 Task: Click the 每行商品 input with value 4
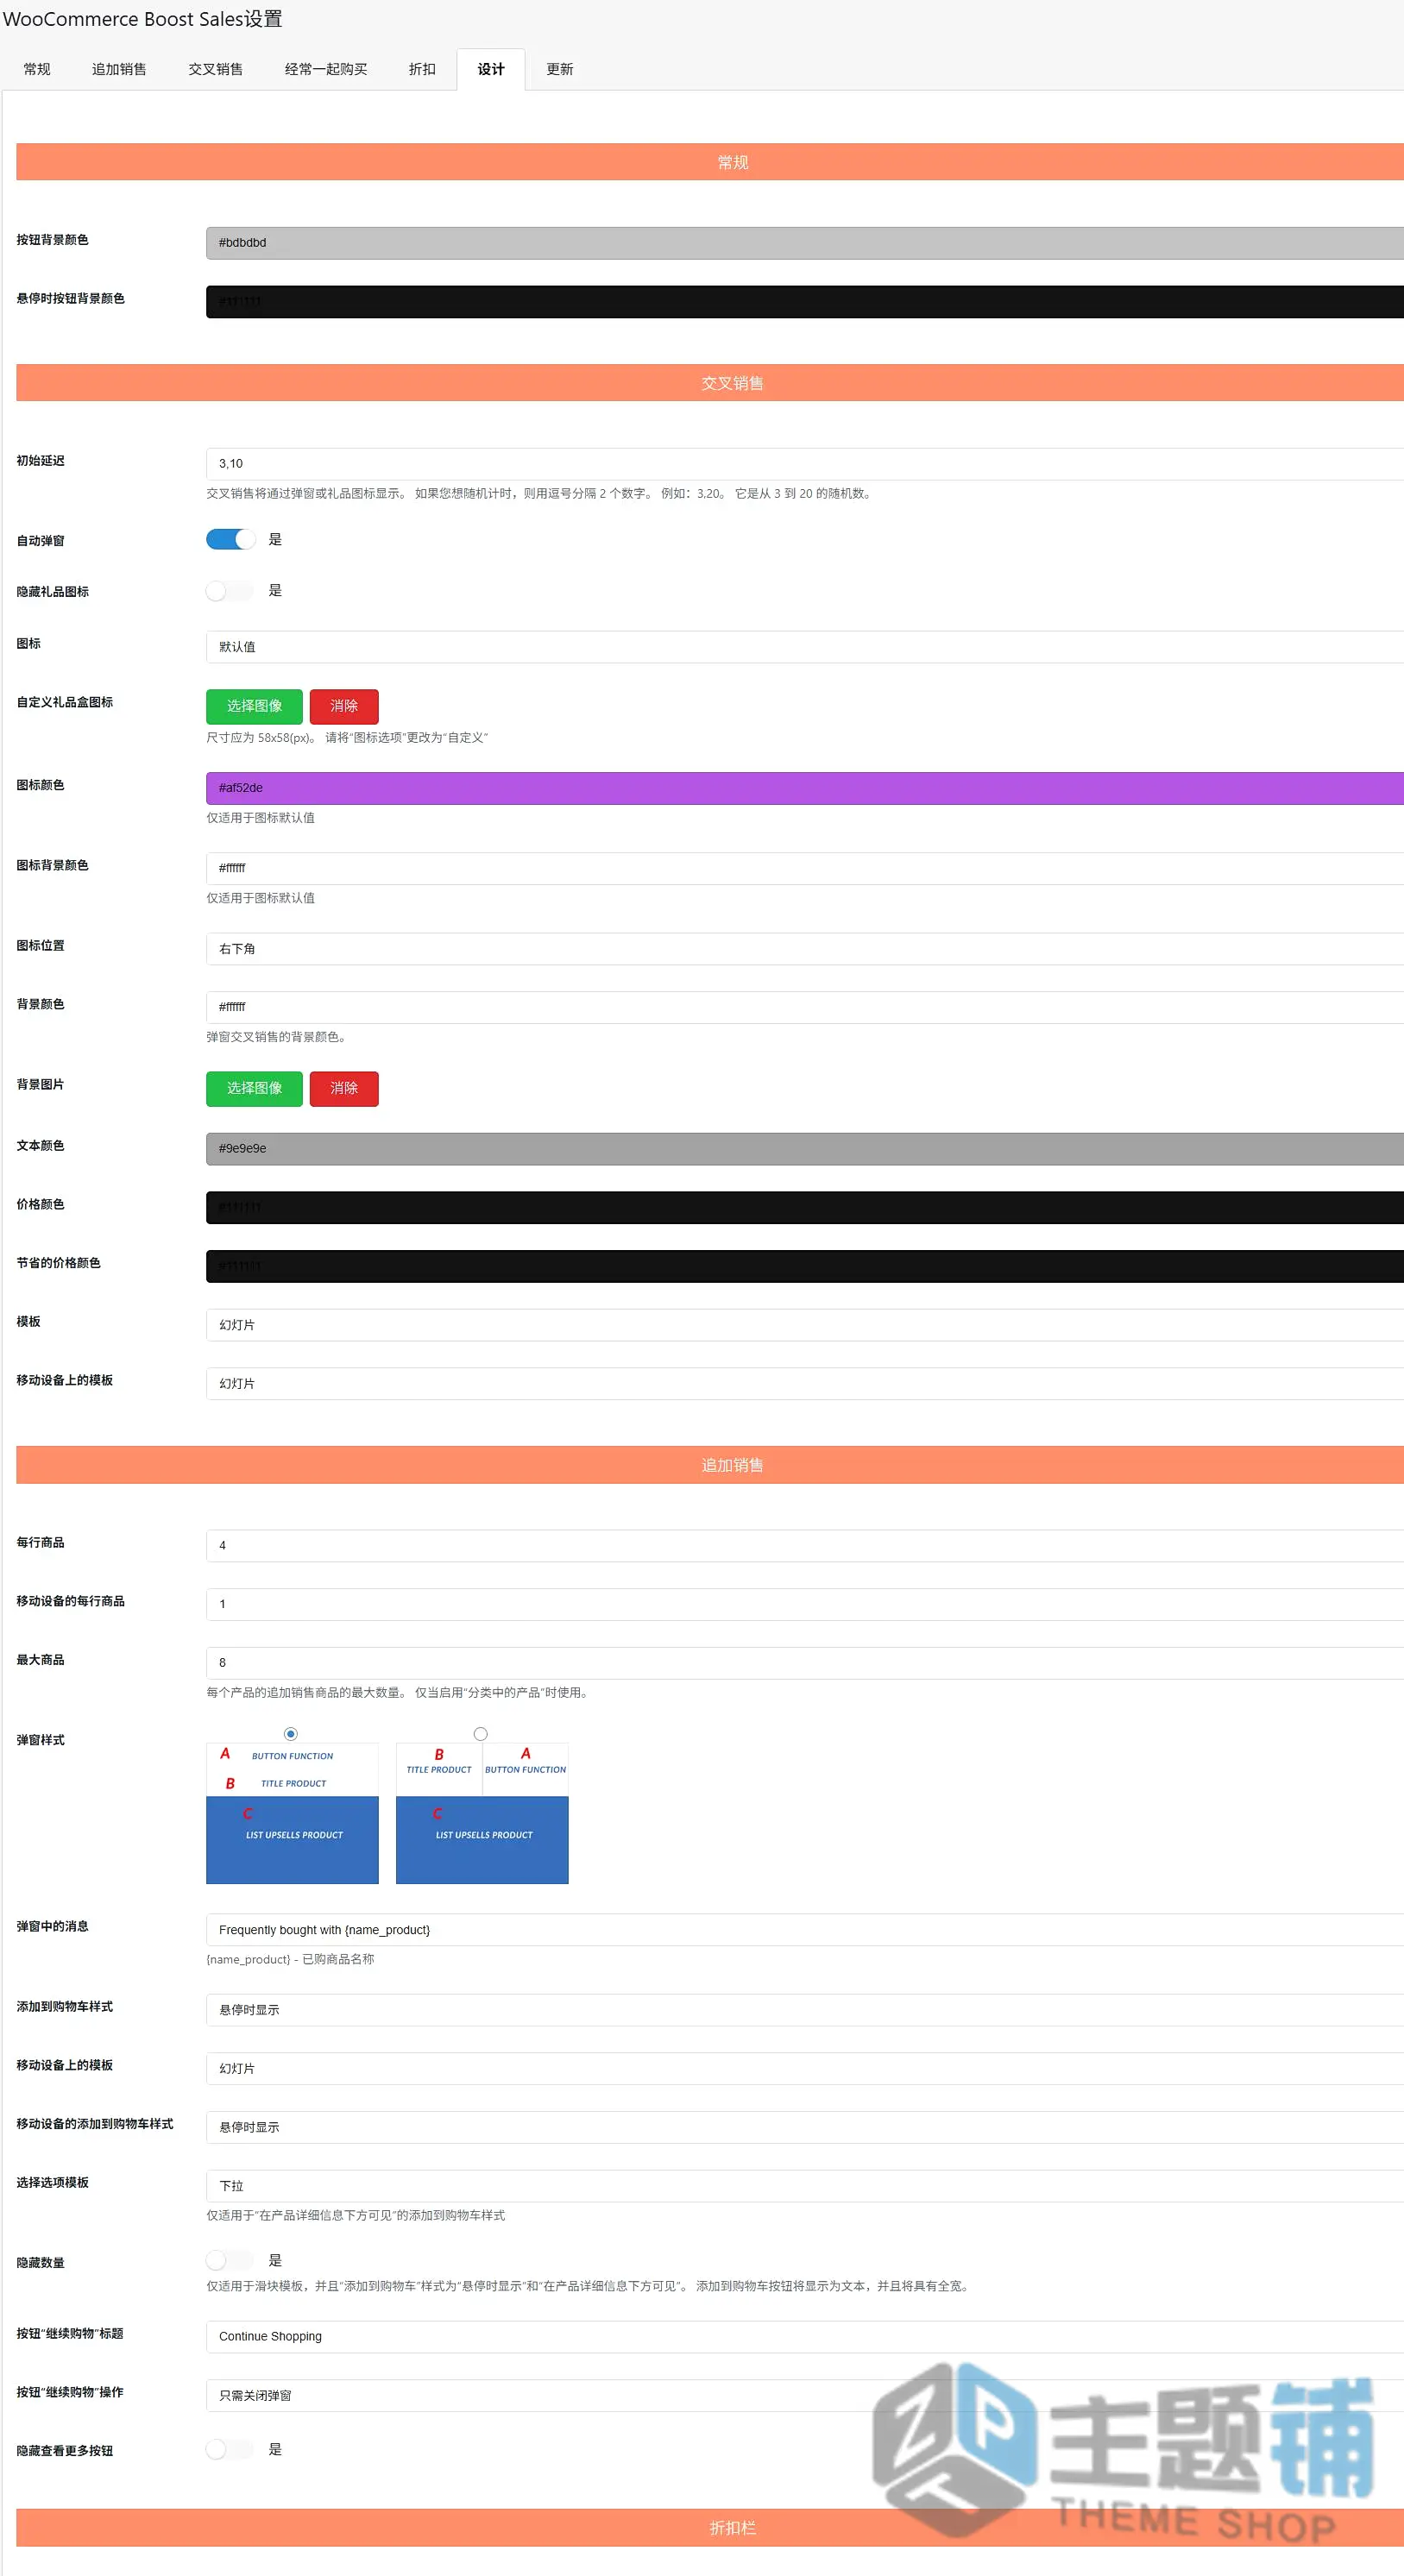[805, 1546]
